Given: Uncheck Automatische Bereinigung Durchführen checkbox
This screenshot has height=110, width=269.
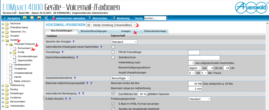Looking at the screenshot, I should [x=113, y=94].
